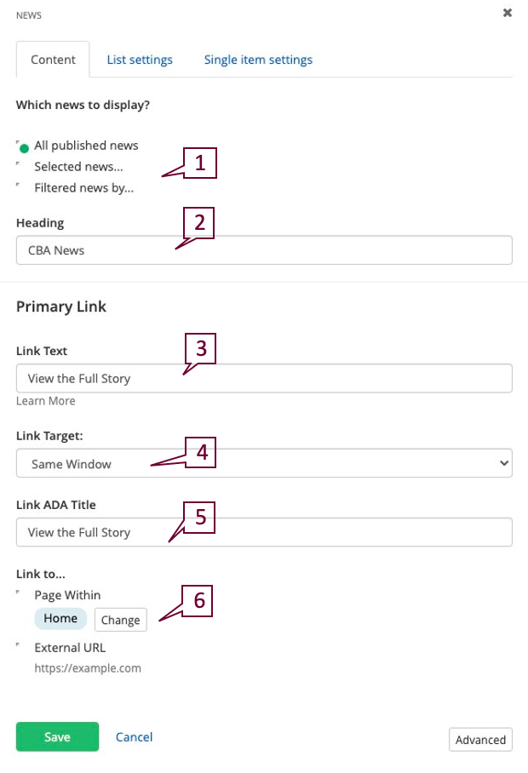Click the numbered callout marker 1
The image size is (528, 773).
pyautogui.click(x=200, y=163)
